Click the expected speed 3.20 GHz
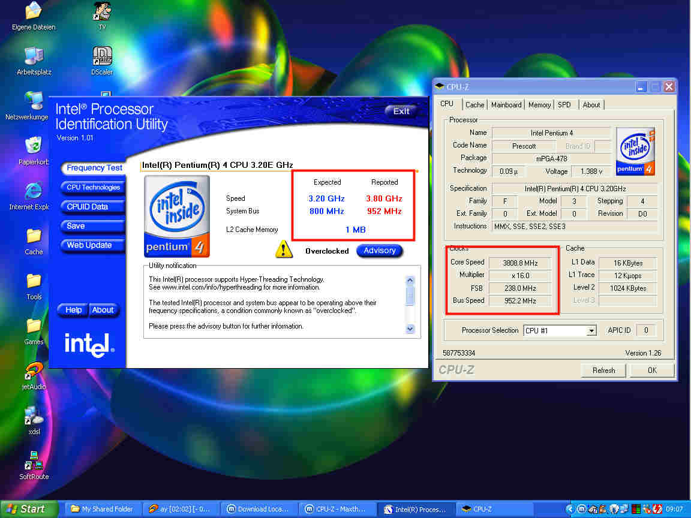The height and width of the screenshot is (518, 691). tap(326, 198)
